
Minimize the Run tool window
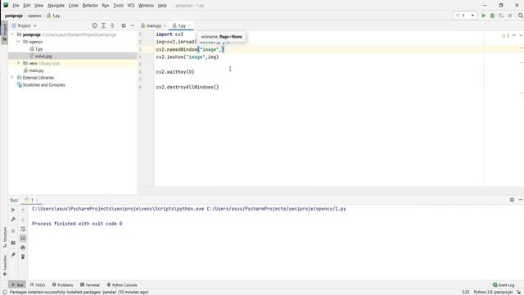pyautogui.click(x=521, y=200)
